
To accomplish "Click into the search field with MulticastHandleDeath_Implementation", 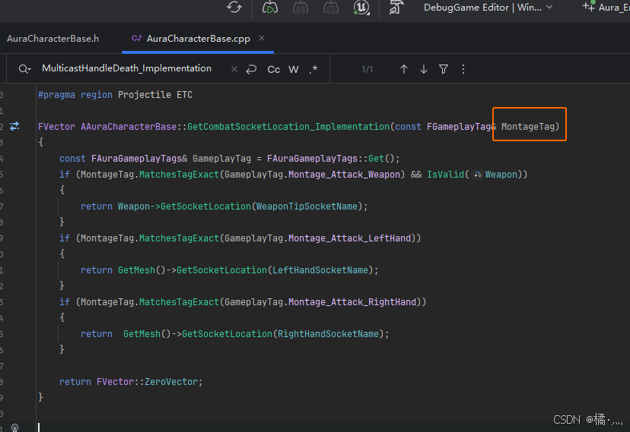I will [126, 68].
